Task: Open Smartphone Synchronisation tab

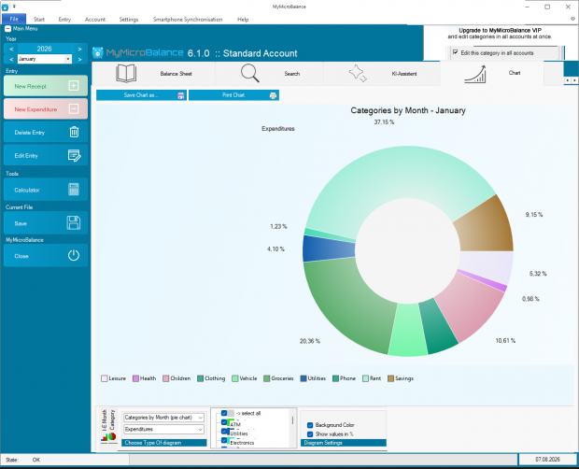Action: point(188,20)
